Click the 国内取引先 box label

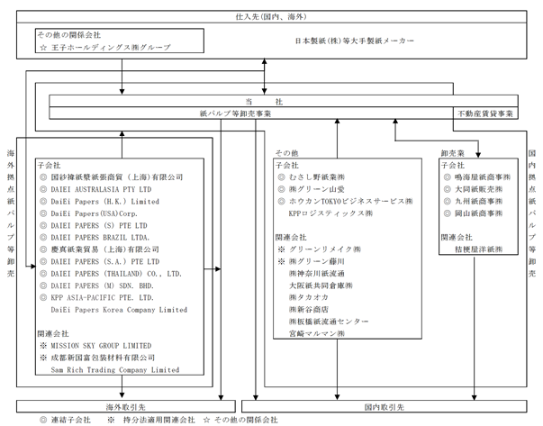(x=384, y=407)
